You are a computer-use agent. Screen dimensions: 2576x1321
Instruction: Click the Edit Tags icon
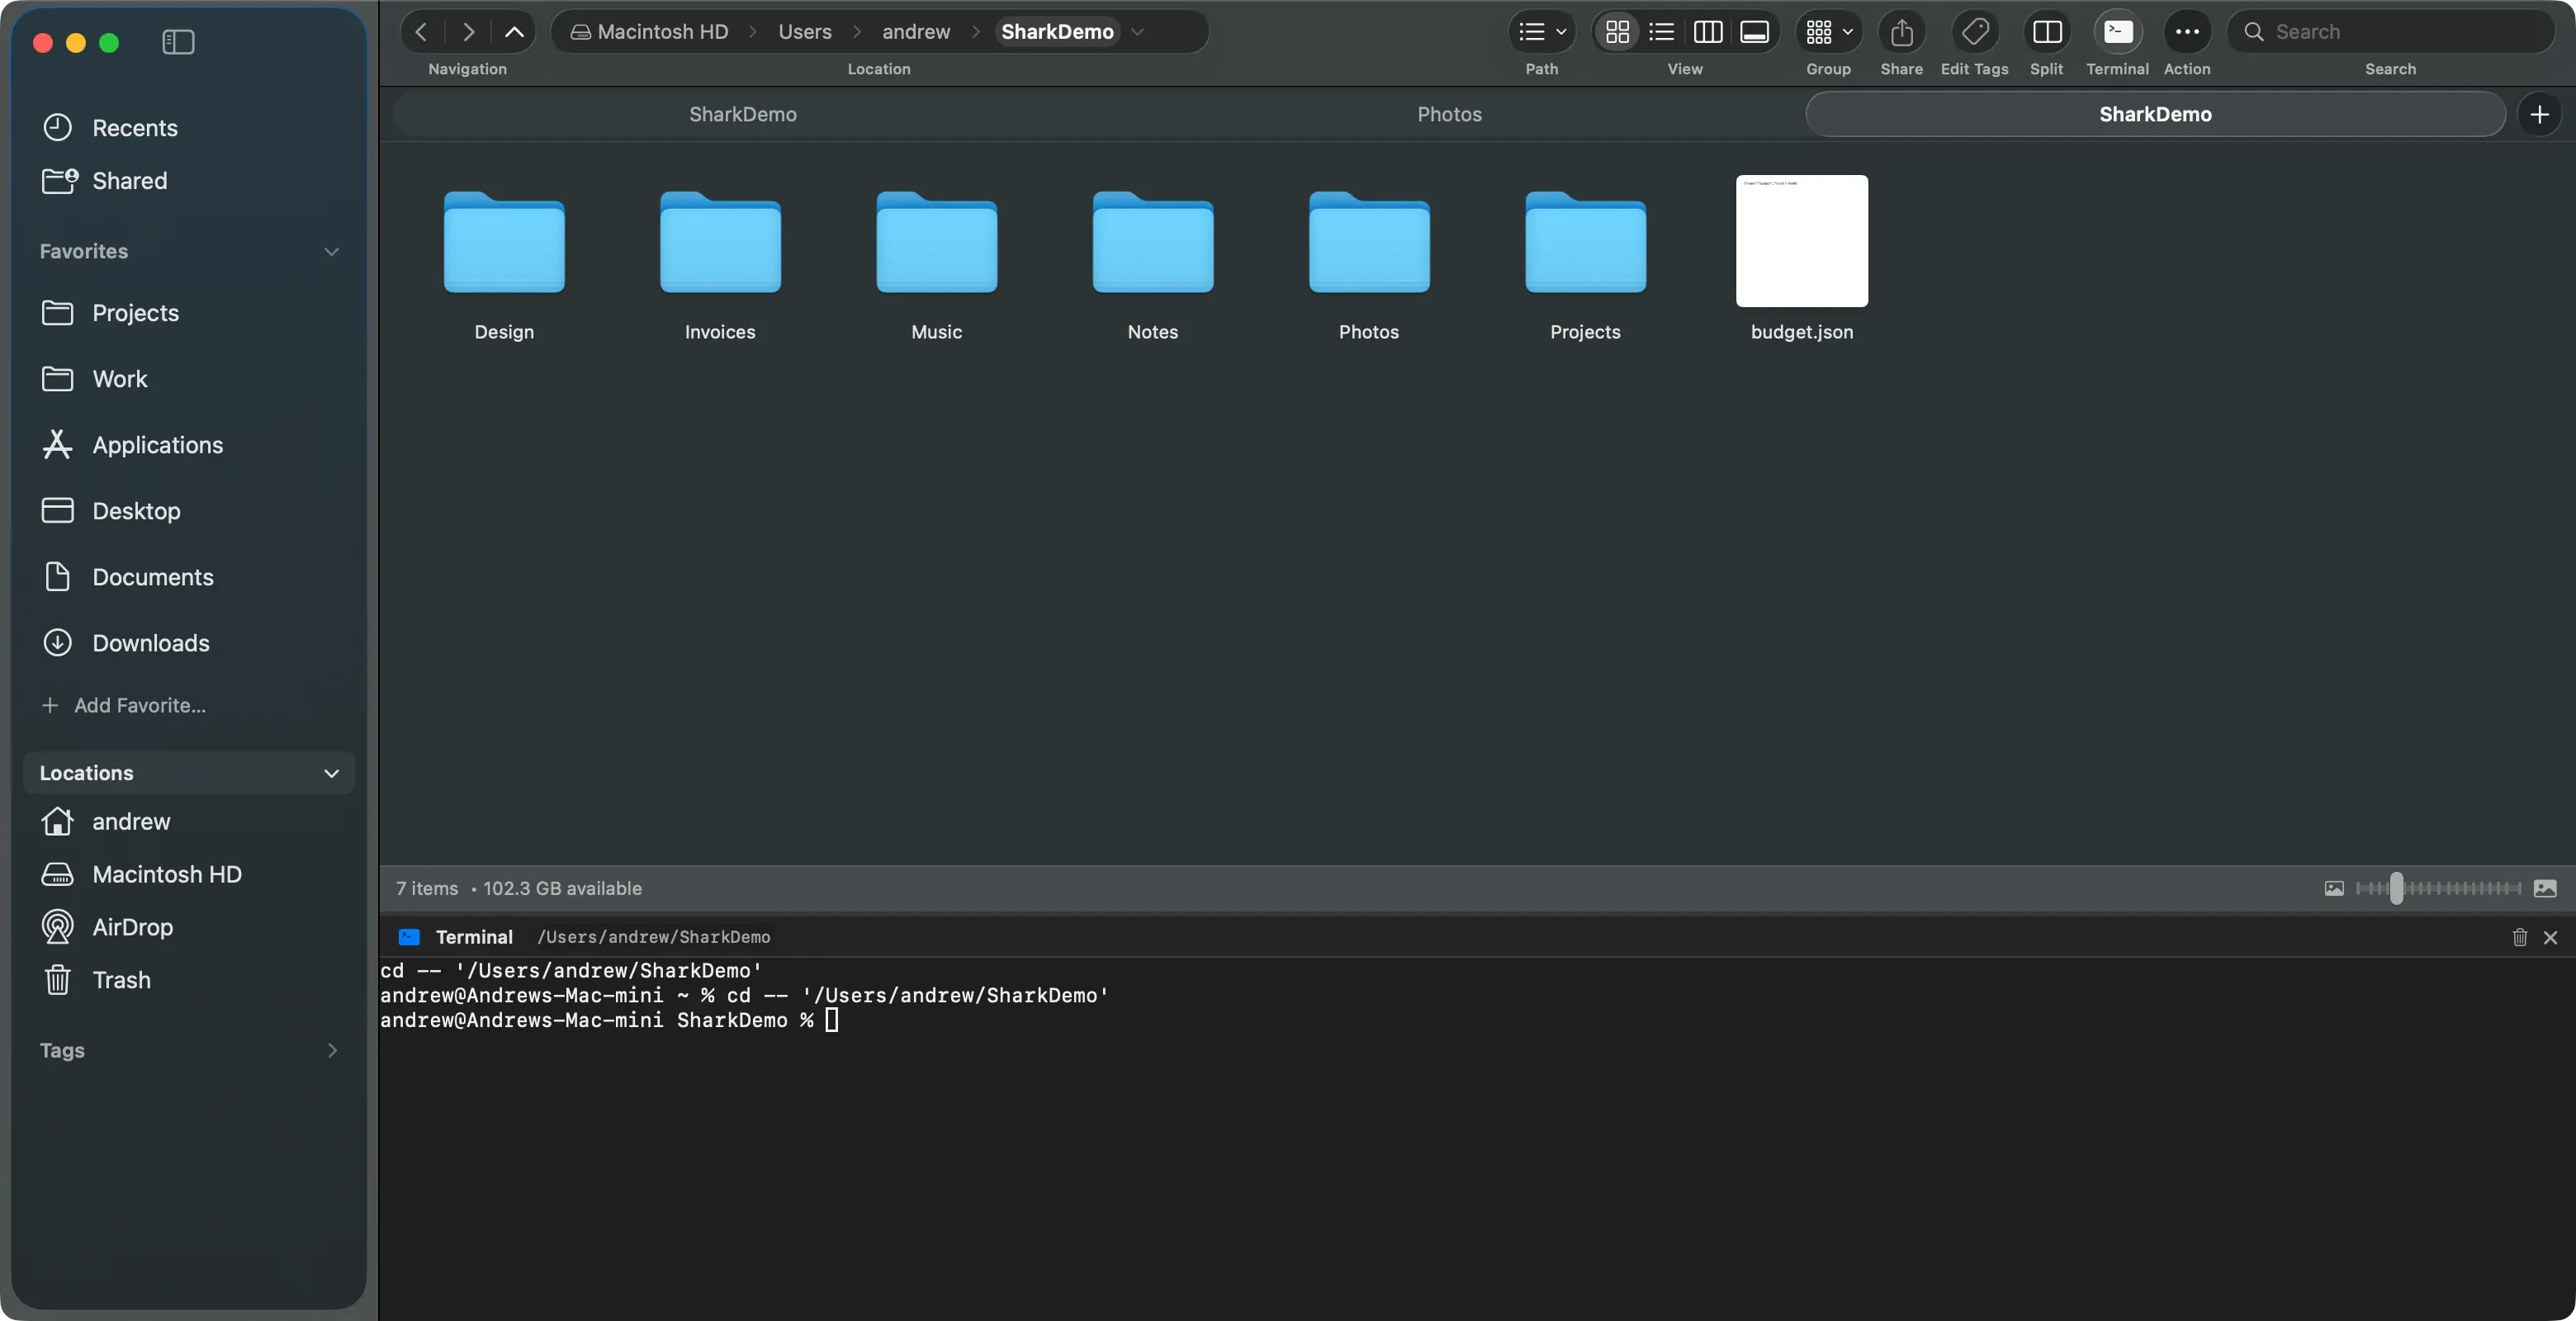pos(1974,32)
